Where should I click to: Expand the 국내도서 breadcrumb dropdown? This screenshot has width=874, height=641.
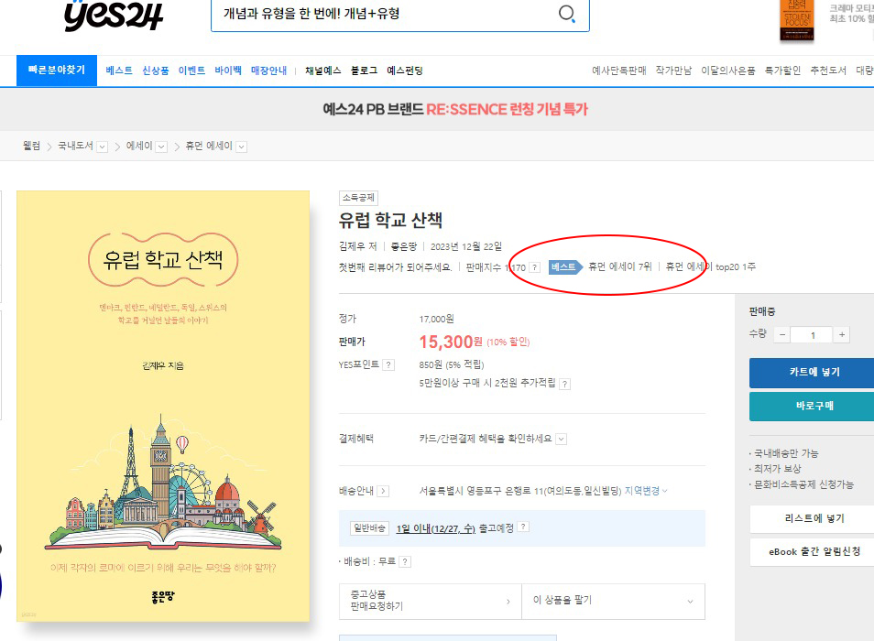(x=102, y=147)
